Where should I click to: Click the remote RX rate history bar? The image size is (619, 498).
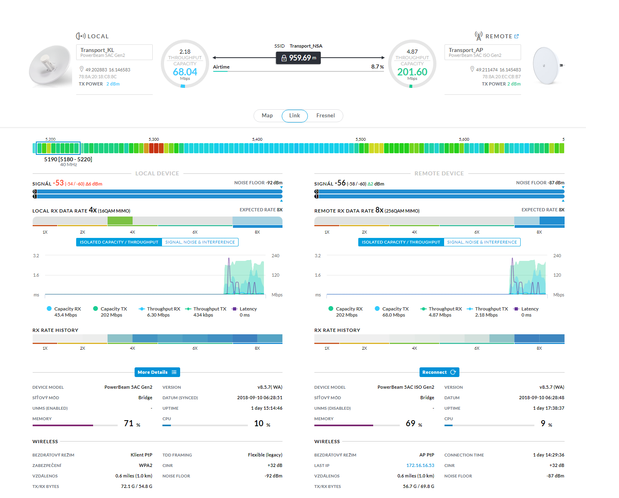click(x=439, y=339)
